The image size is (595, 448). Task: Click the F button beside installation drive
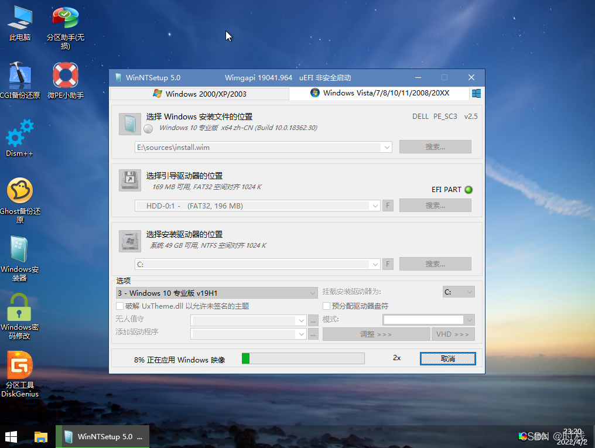click(388, 264)
